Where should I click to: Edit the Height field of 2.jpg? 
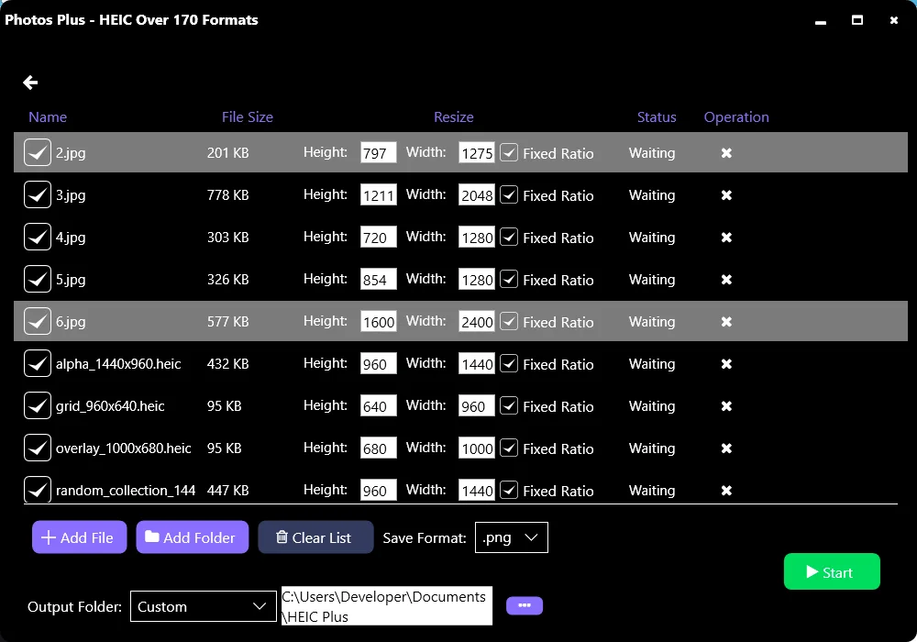(379, 152)
